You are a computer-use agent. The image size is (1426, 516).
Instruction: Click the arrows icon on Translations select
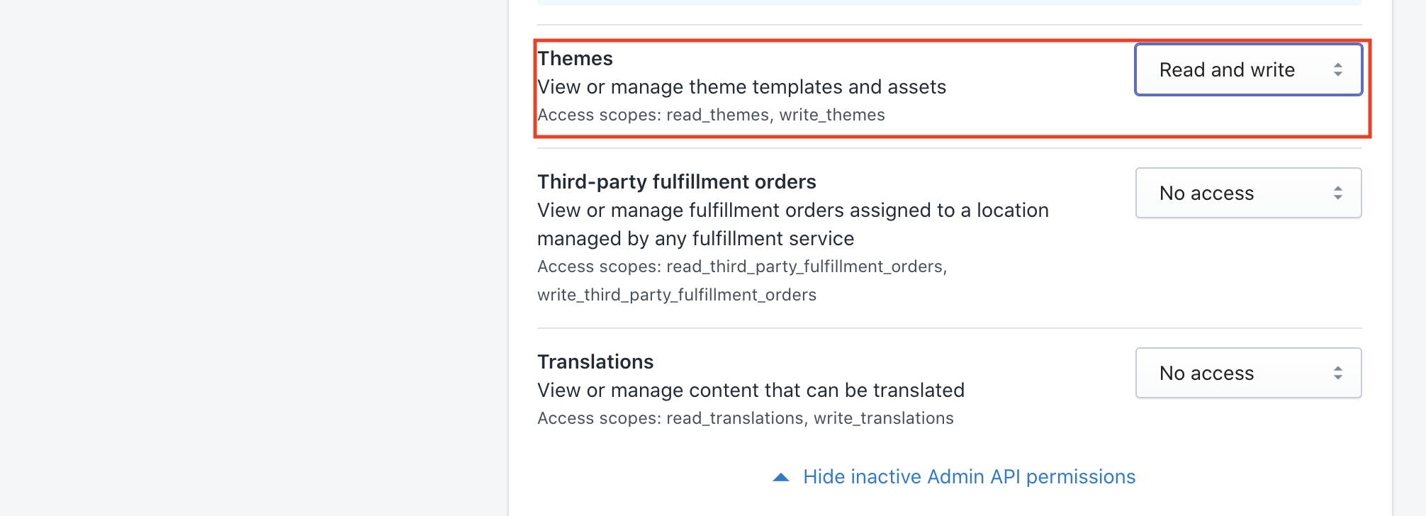coord(1337,373)
